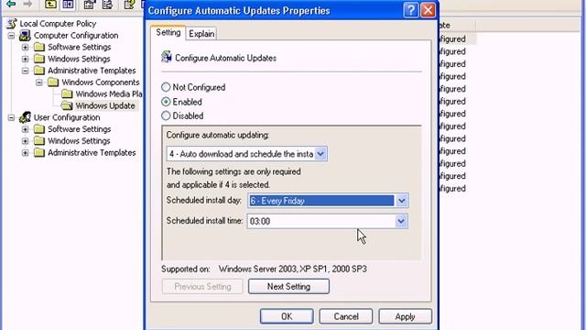Open the Scheduled install time dropdown
This screenshot has width=586, height=330.
click(x=401, y=221)
